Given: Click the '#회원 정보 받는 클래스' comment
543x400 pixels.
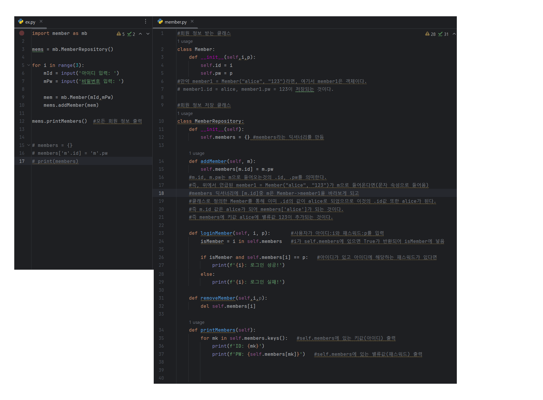Looking at the screenshot, I should (x=204, y=33).
